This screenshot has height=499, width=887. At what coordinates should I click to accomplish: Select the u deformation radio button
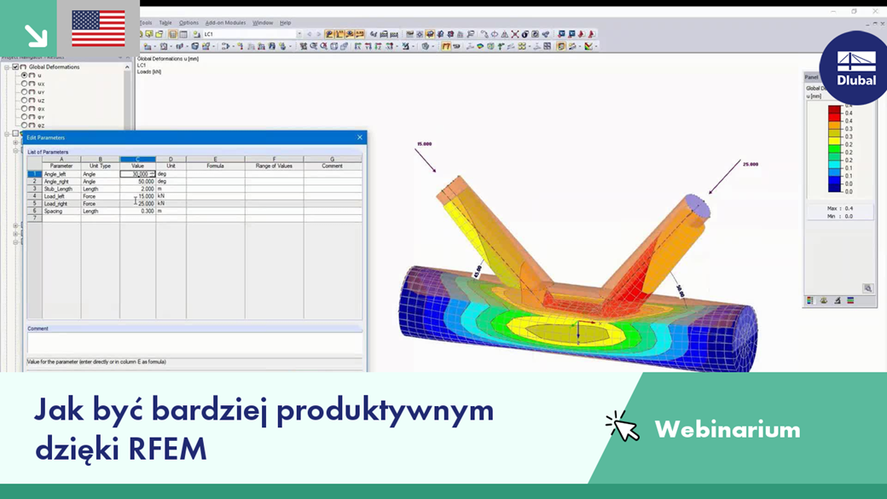point(25,75)
